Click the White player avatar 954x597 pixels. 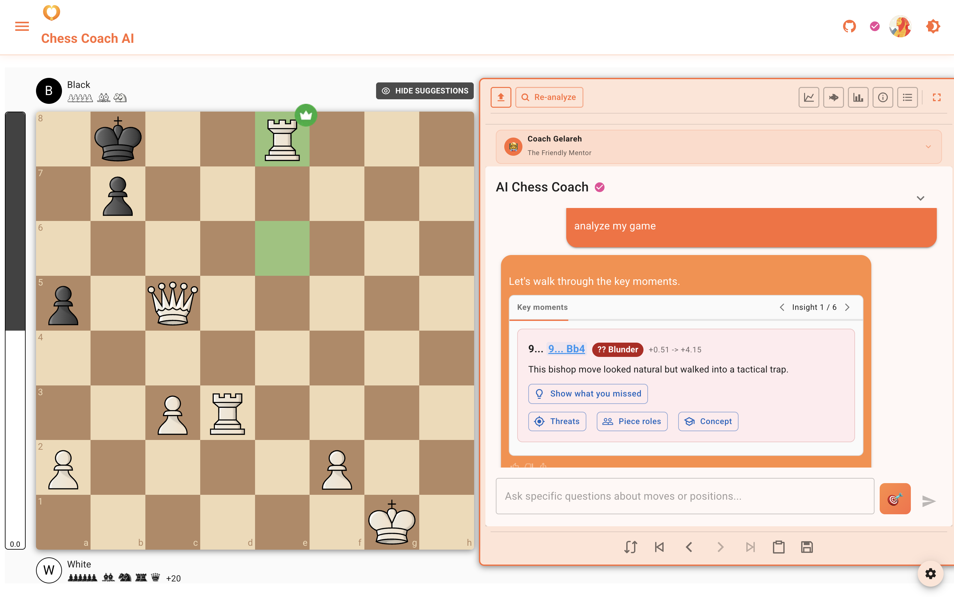click(x=49, y=570)
